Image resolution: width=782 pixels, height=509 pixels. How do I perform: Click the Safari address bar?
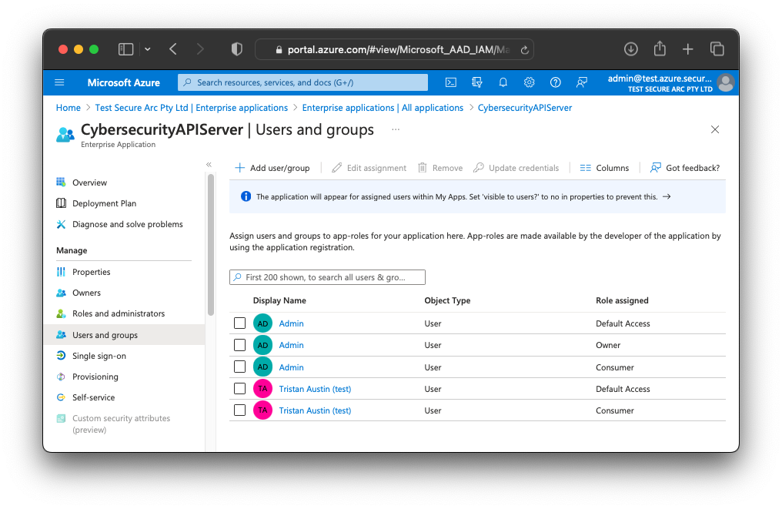394,49
